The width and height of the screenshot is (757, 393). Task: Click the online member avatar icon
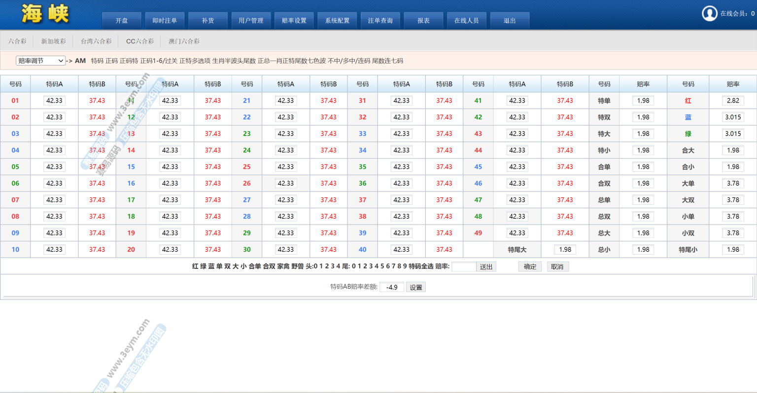point(709,13)
